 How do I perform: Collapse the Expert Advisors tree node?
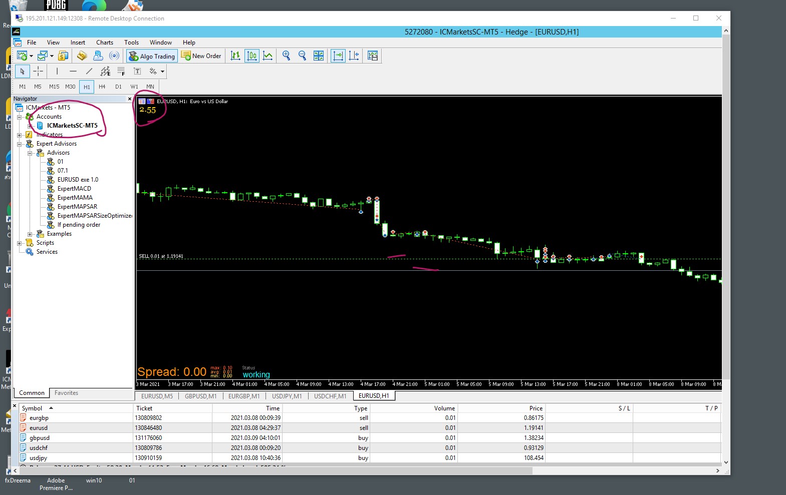(20, 144)
